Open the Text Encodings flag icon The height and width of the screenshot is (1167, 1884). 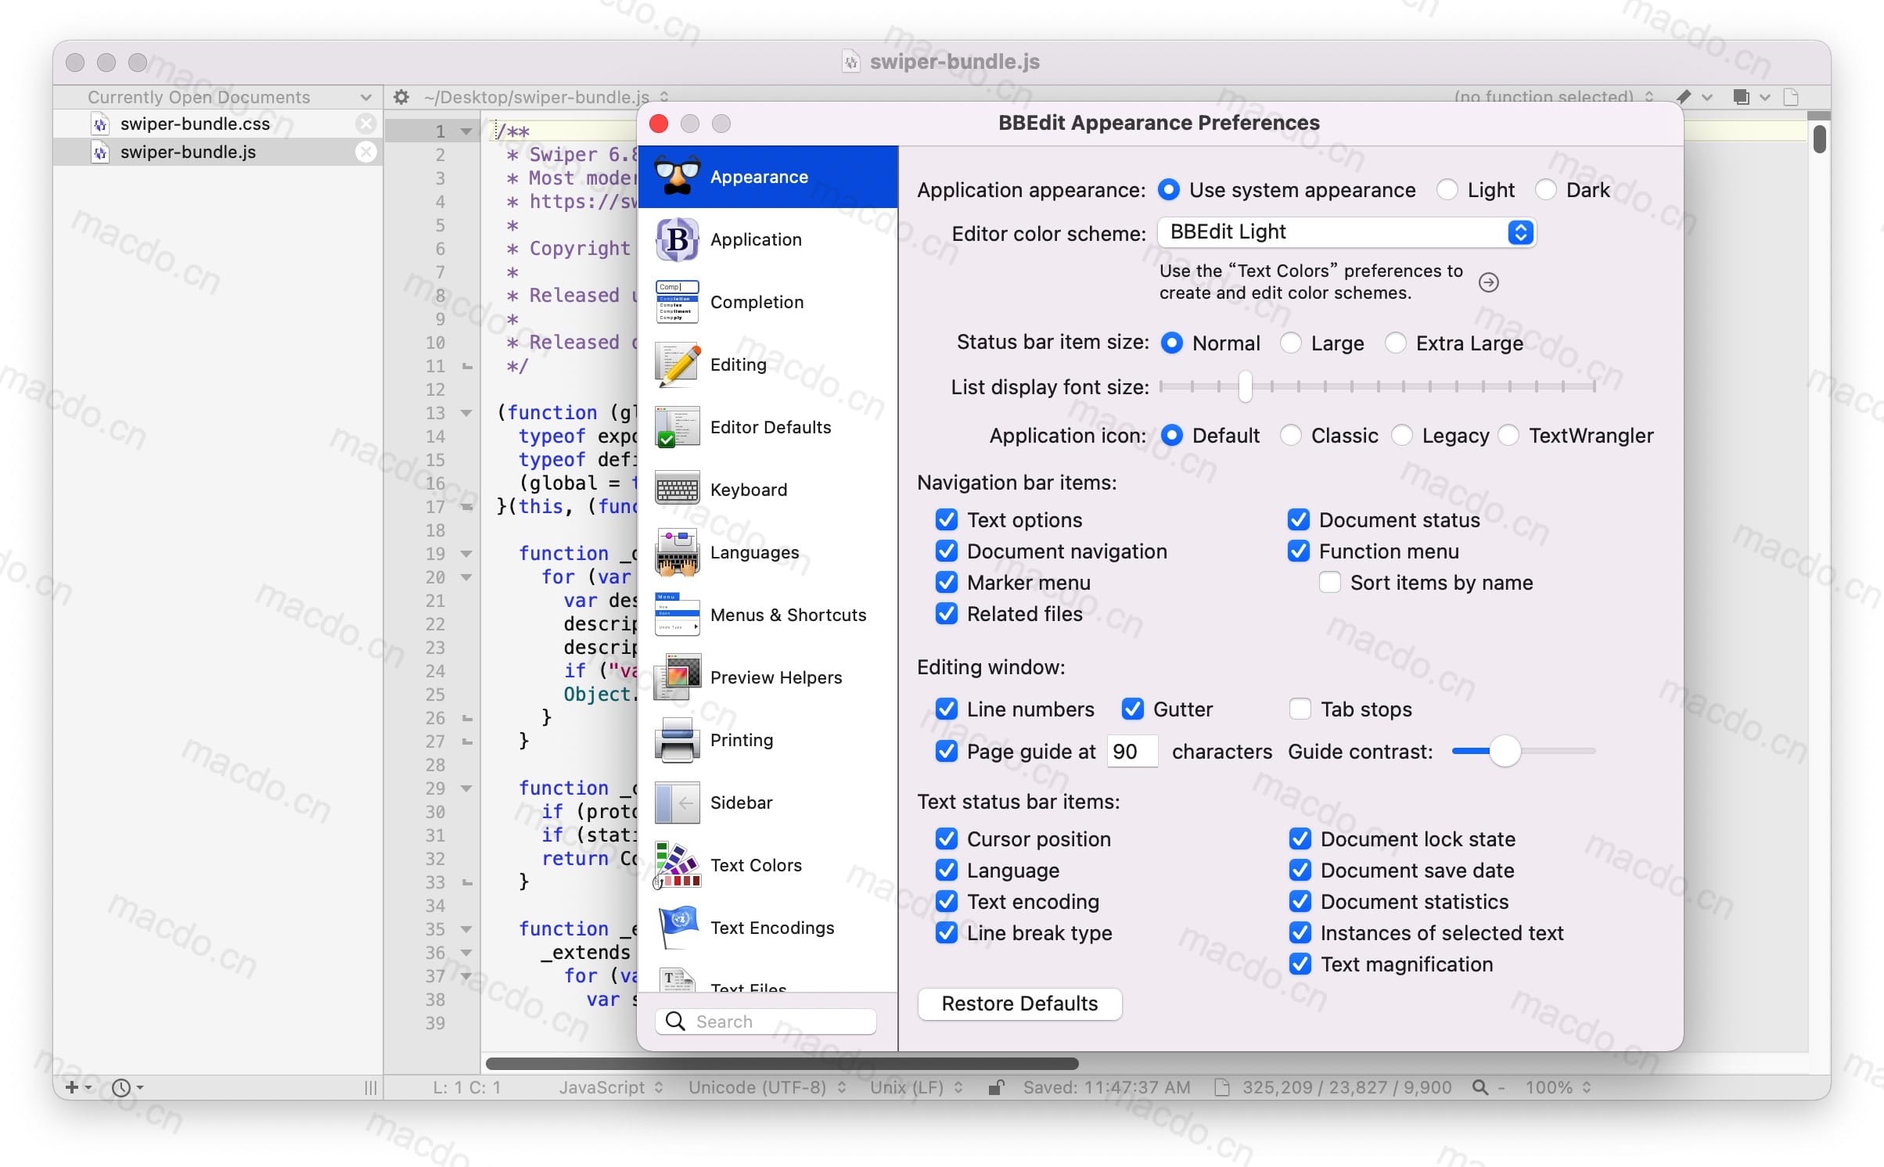point(677,928)
